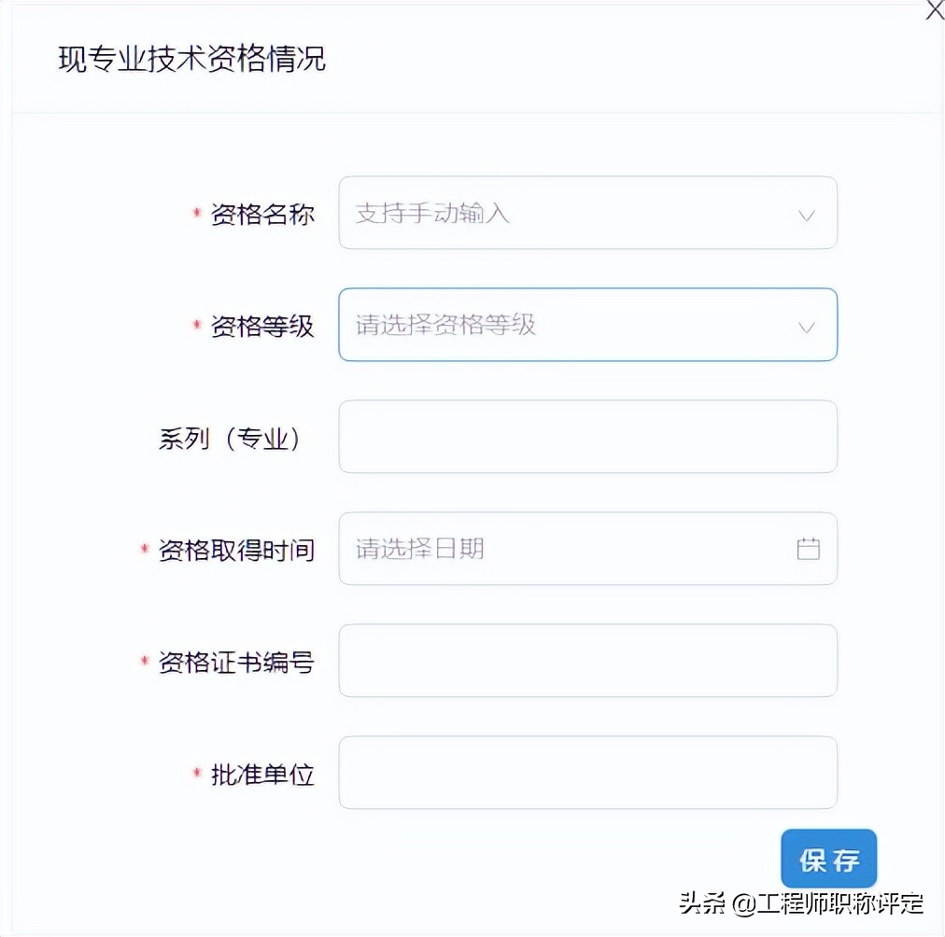This screenshot has width=945, height=937.
Task: Click the 资格证书编号 field label
Action: (236, 663)
